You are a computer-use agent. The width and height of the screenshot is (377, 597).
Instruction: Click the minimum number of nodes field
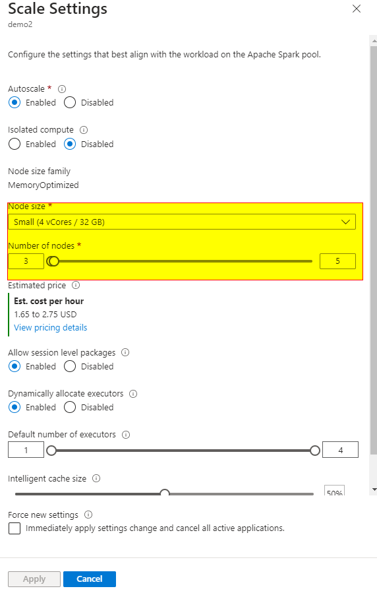tap(26, 261)
